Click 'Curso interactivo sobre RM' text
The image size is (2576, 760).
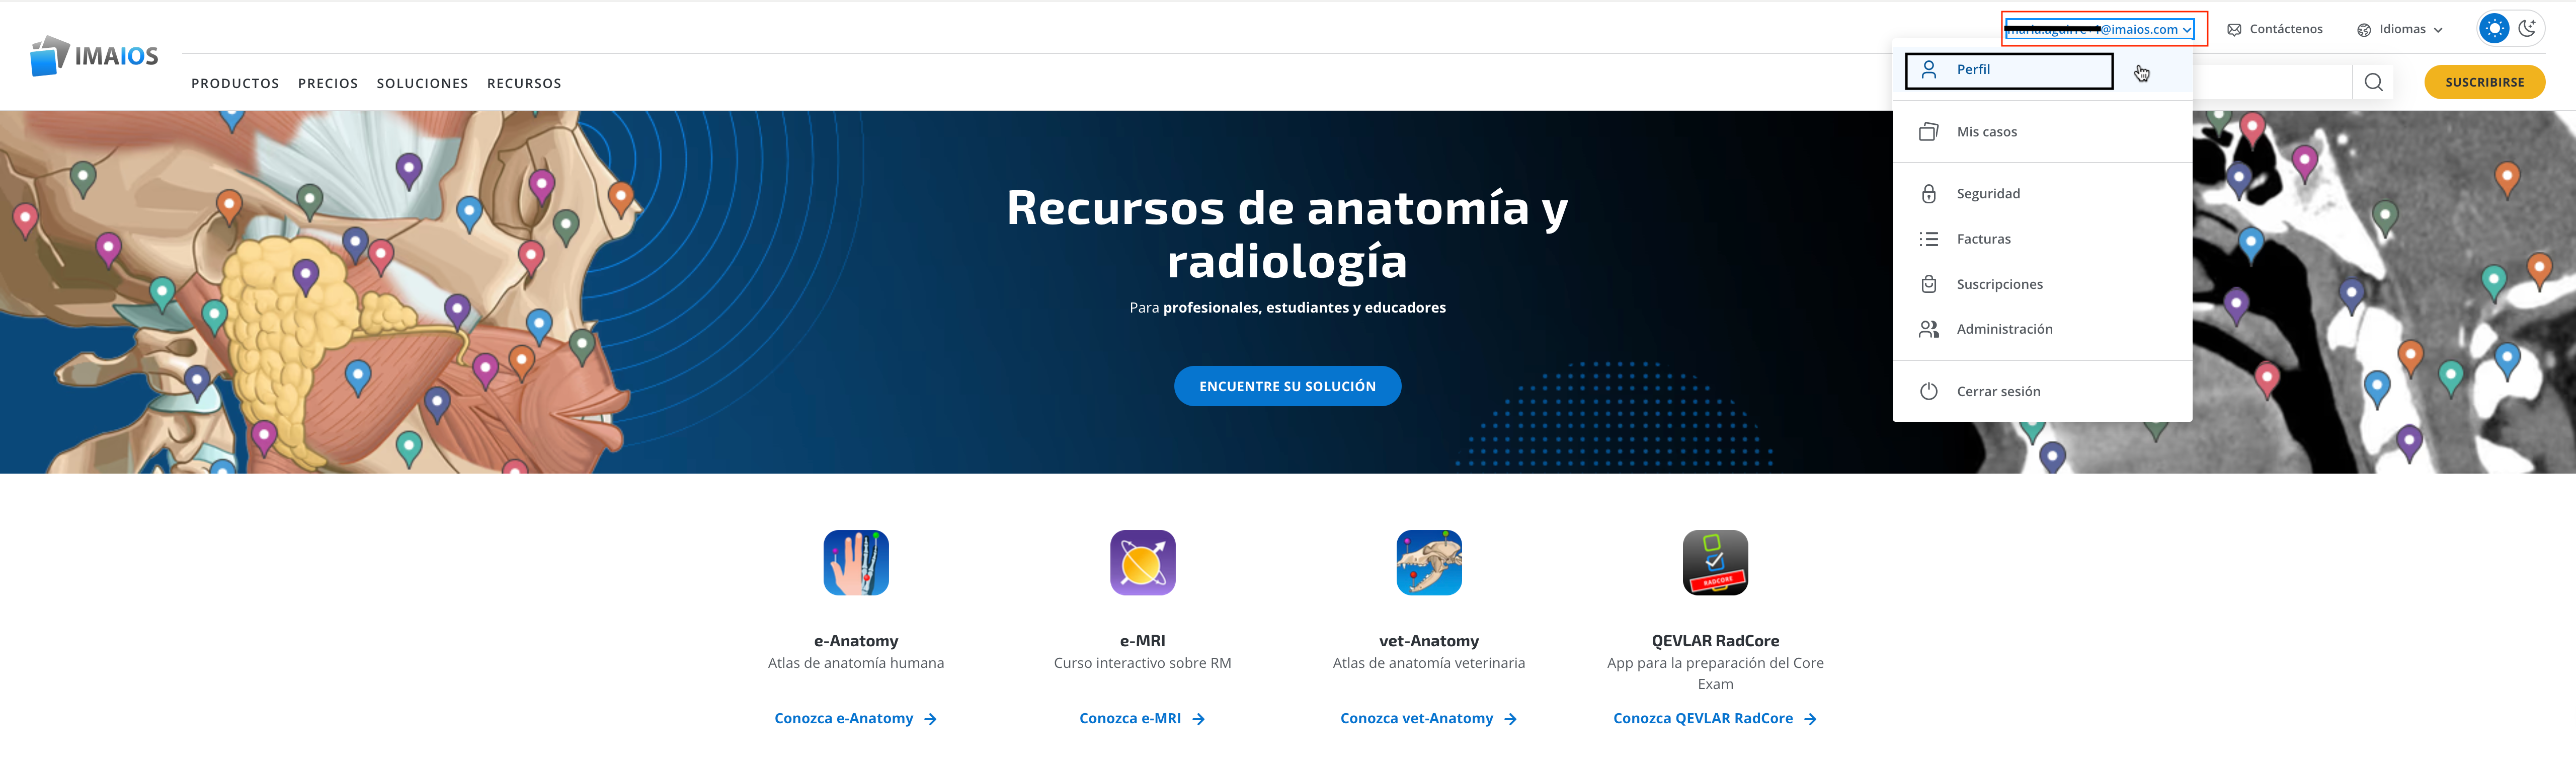pyautogui.click(x=1142, y=663)
